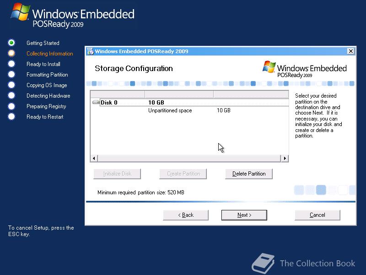Select the Disk 0 row
Screen dimensions: 366x275
[x=189, y=102]
